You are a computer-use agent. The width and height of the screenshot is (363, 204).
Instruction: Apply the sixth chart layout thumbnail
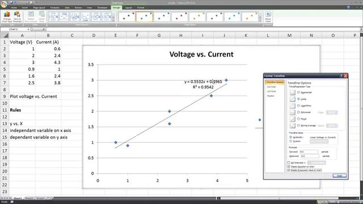(107, 17)
